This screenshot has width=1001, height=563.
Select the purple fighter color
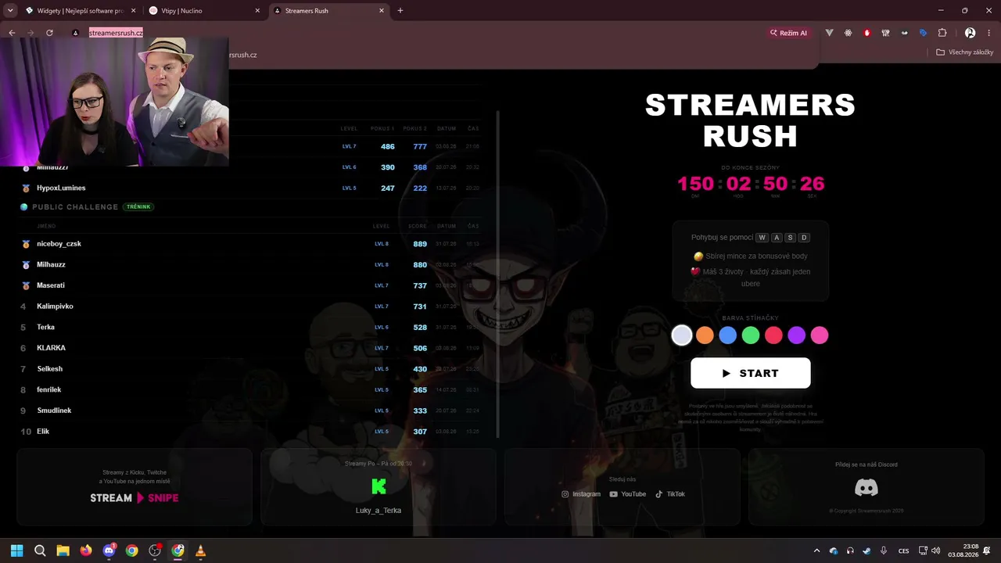pos(796,335)
